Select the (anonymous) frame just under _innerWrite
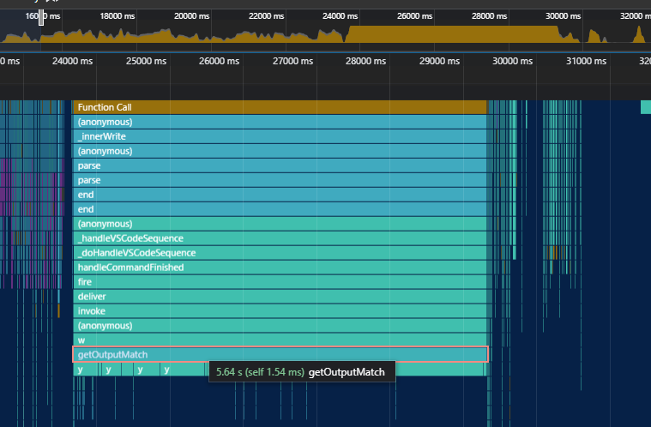Screen dimensions: 651x427 point(280,151)
